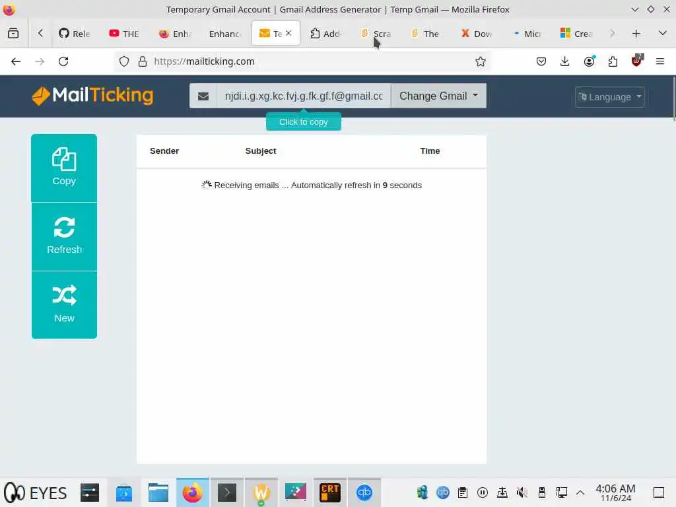Click the 'Click to copy' tooltip

point(304,122)
